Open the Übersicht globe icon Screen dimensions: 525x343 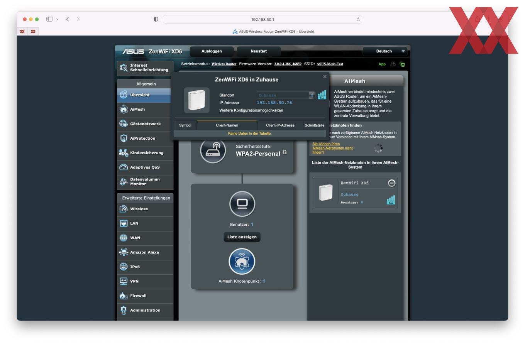coord(124,95)
